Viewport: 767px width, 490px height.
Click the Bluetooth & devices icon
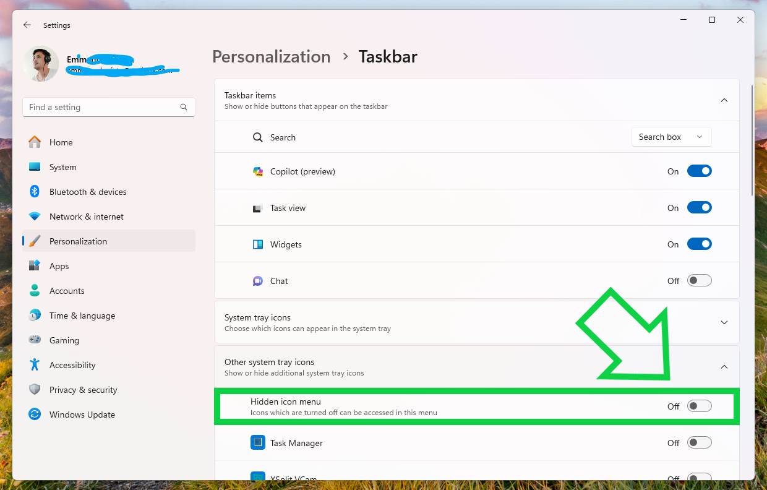pyautogui.click(x=35, y=192)
